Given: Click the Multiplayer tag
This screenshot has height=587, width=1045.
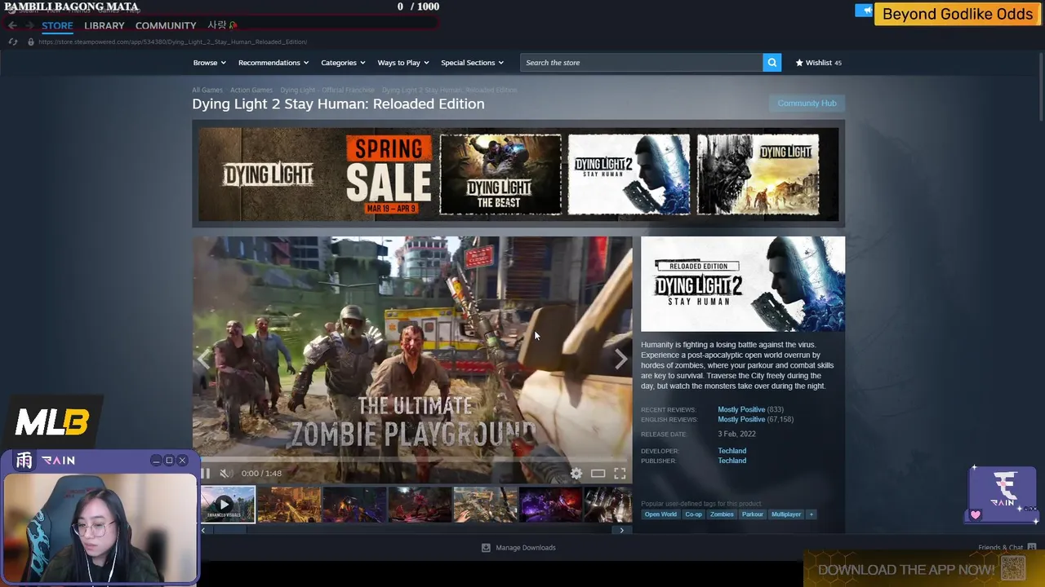Looking at the screenshot, I should 786,514.
